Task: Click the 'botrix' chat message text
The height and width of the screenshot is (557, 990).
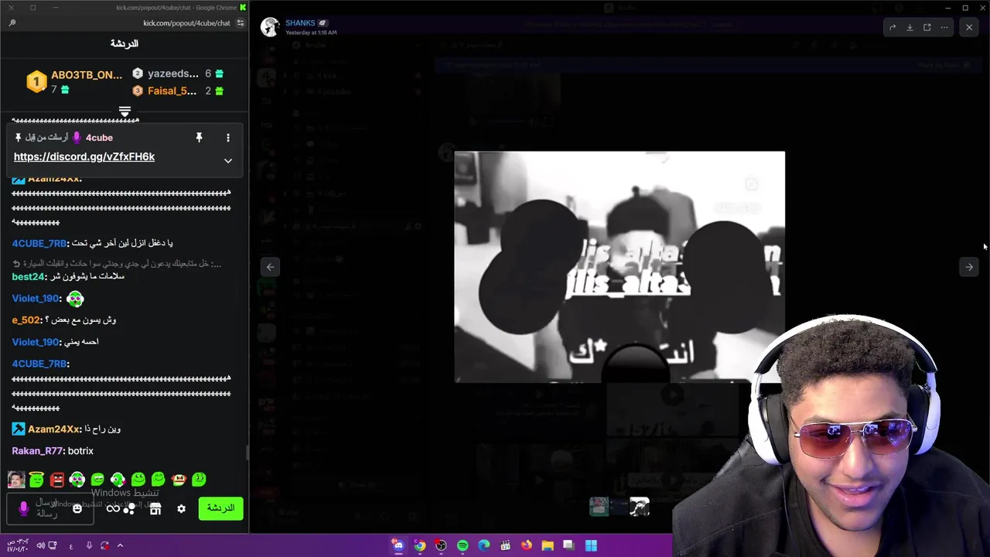Action: tap(80, 451)
